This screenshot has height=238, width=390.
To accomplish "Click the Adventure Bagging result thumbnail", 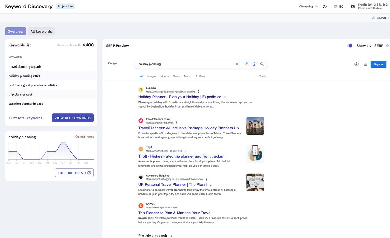I will tap(255, 183).
